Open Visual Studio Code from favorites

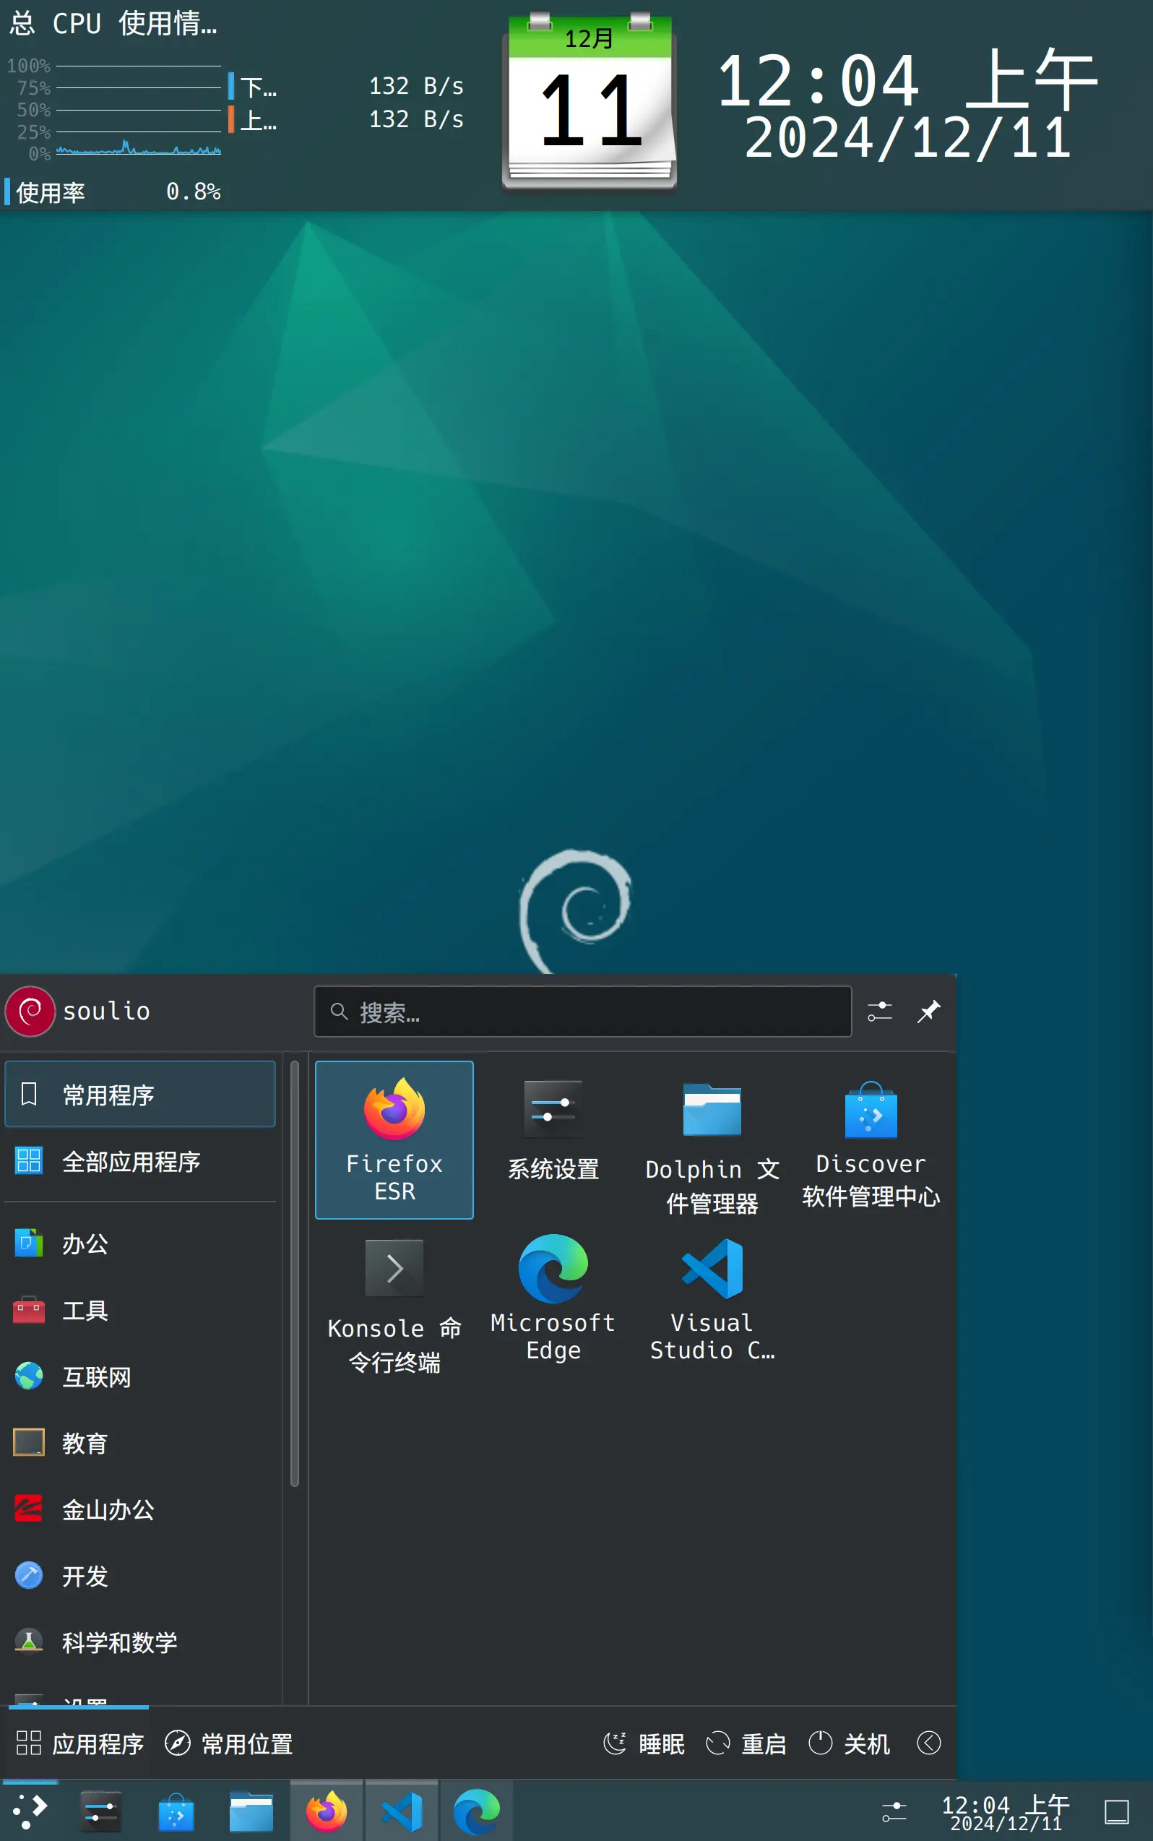point(711,1297)
